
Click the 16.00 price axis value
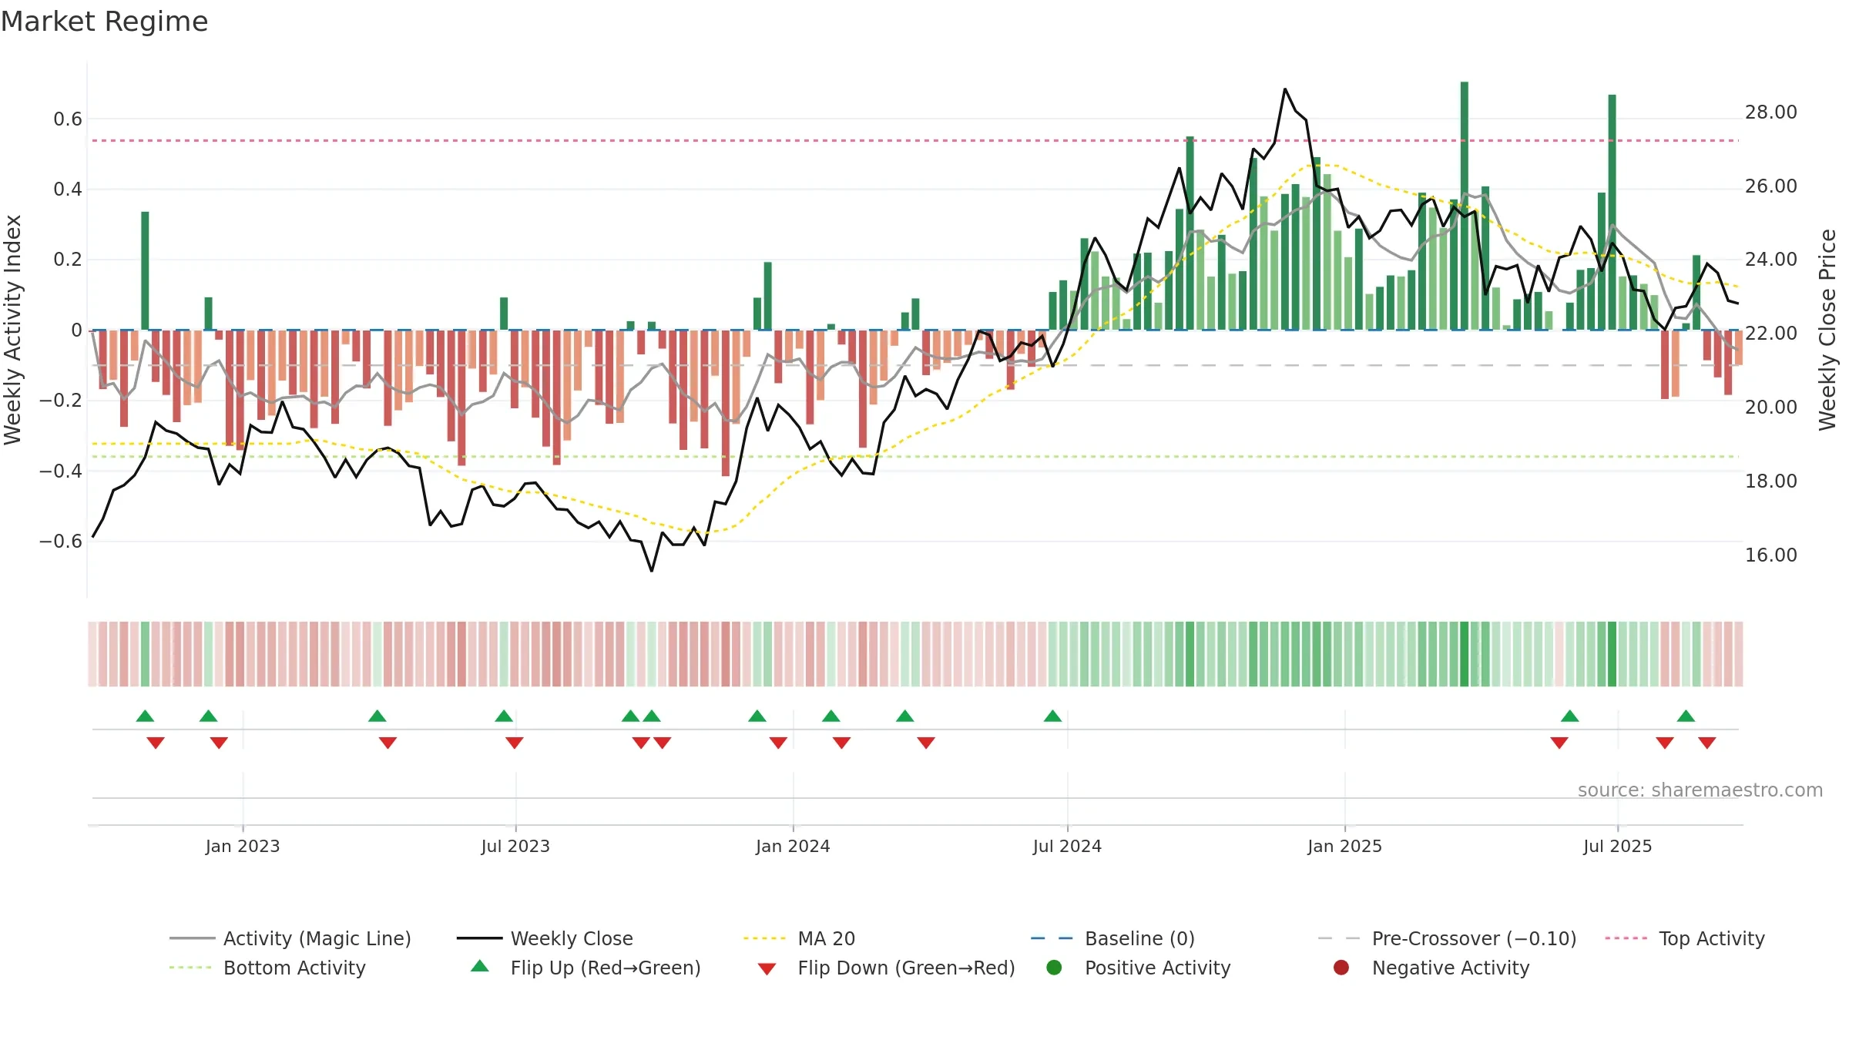pyautogui.click(x=1770, y=555)
